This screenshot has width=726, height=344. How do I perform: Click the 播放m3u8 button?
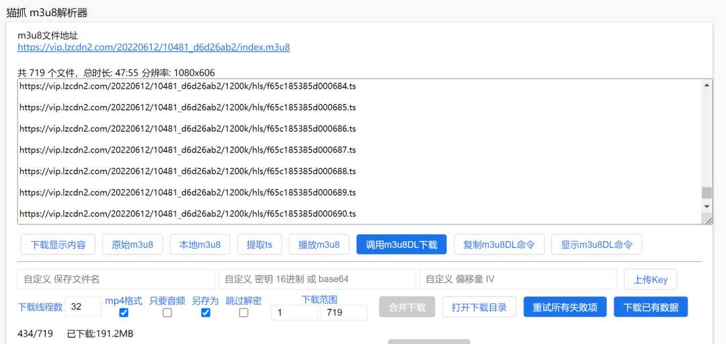click(319, 245)
